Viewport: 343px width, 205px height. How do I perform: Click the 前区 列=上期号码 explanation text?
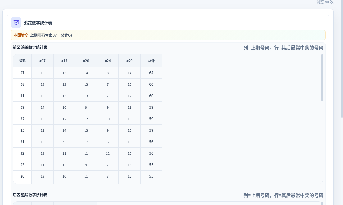click(x=283, y=48)
